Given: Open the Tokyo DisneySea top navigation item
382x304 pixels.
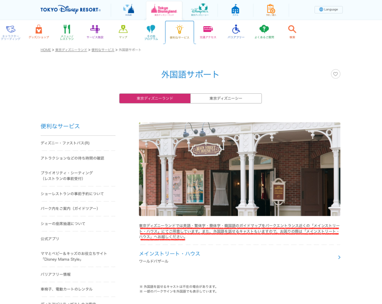Looking at the screenshot, I should click(x=200, y=10).
